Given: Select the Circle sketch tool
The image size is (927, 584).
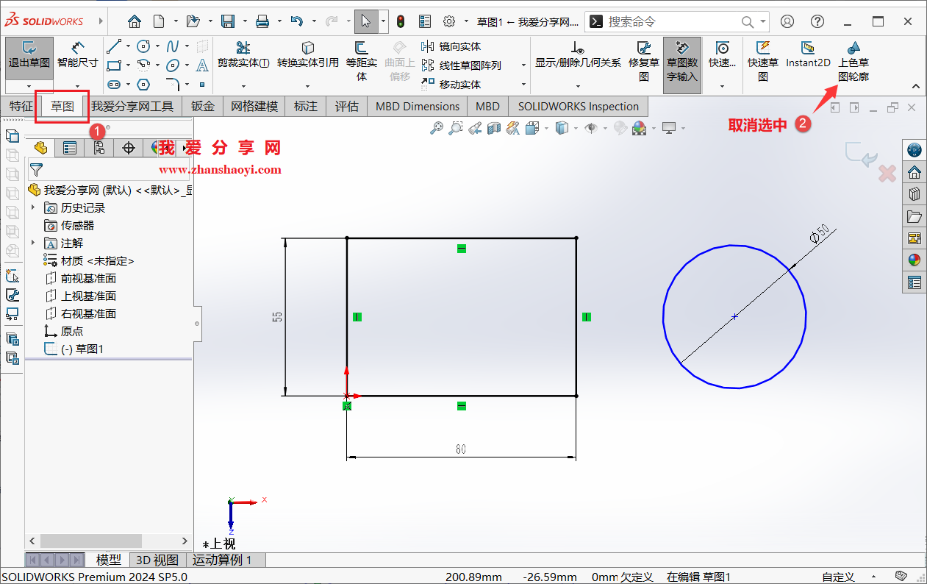Looking at the screenshot, I should click(144, 47).
